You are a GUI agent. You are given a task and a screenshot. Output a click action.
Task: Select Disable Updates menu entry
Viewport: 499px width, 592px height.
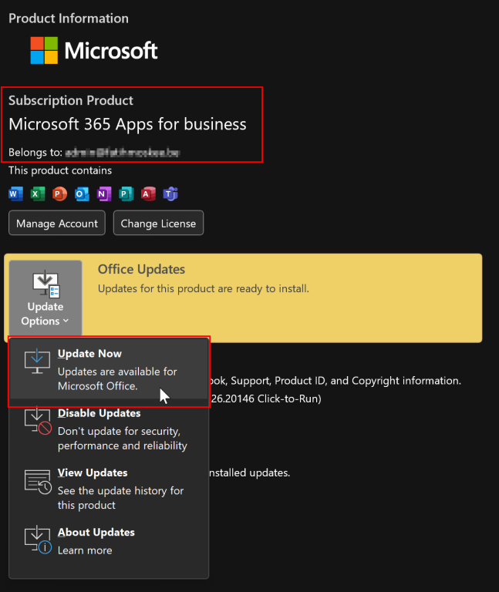coord(109,429)
